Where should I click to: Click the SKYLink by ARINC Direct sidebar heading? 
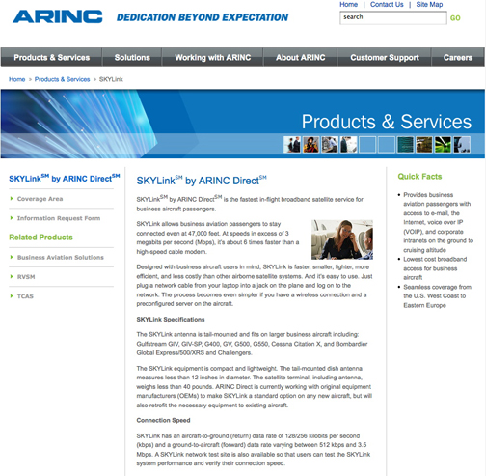(65, 178)
